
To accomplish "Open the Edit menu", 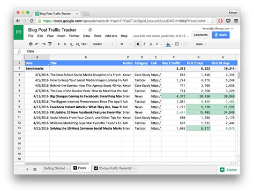I will (x=40, y=36).
